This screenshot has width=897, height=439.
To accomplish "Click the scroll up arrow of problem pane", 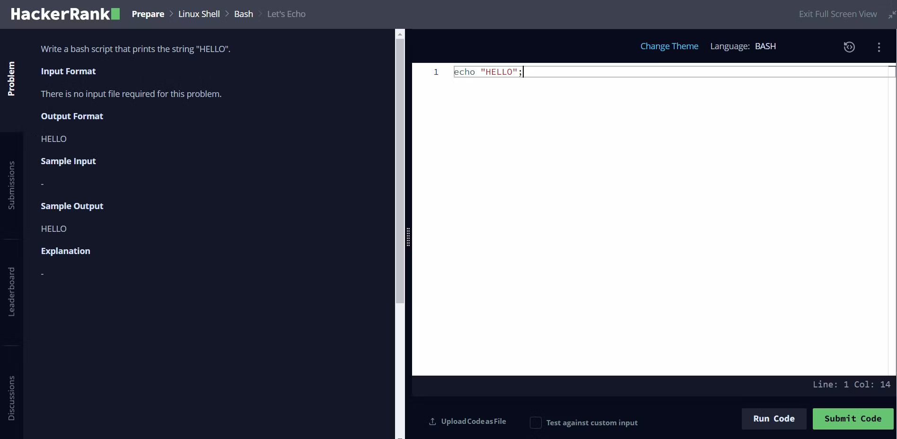I will [400, 34].
